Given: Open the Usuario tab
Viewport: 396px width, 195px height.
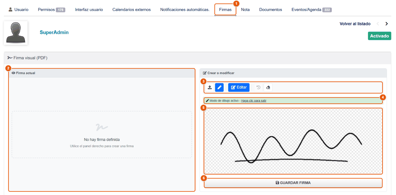Looking at the screenshot, I should 18,10.
